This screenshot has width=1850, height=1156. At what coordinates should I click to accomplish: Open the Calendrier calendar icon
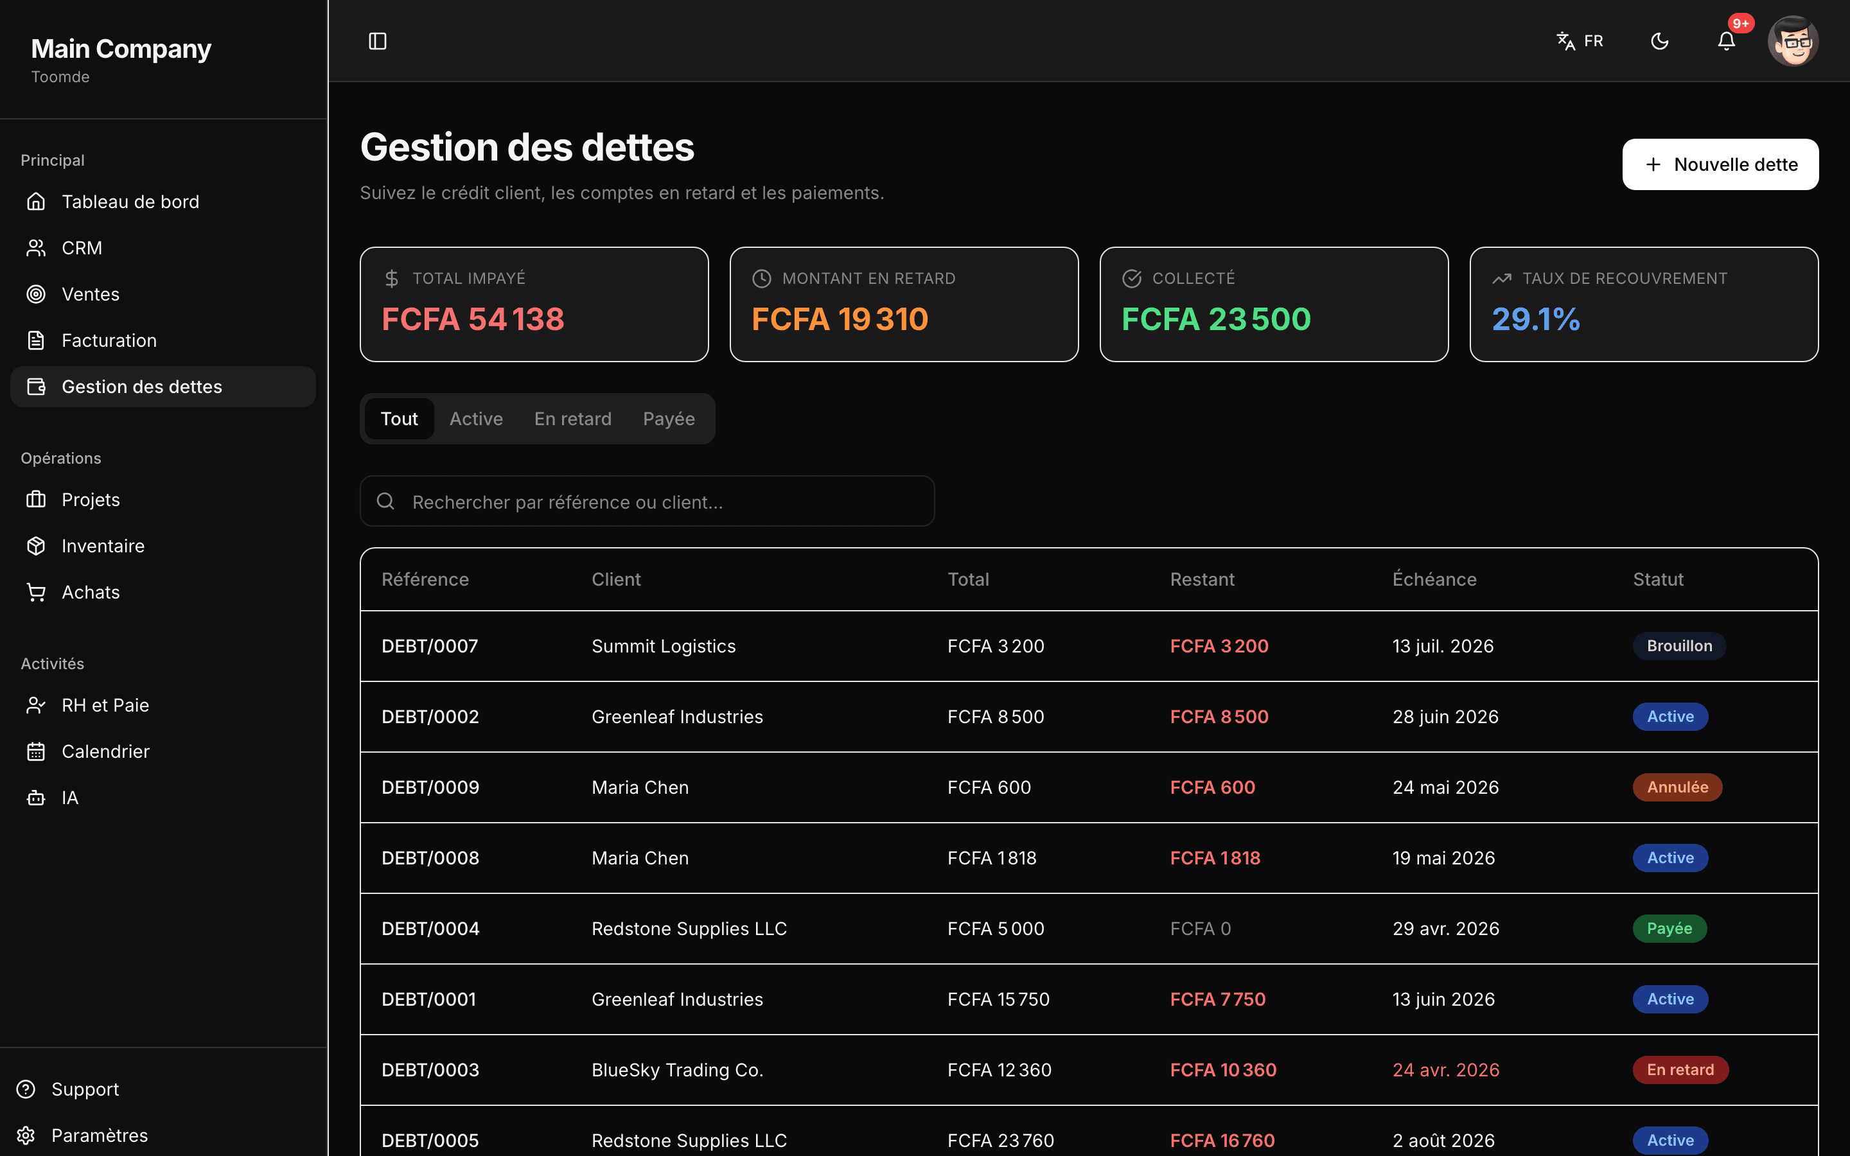coord(36,751)
